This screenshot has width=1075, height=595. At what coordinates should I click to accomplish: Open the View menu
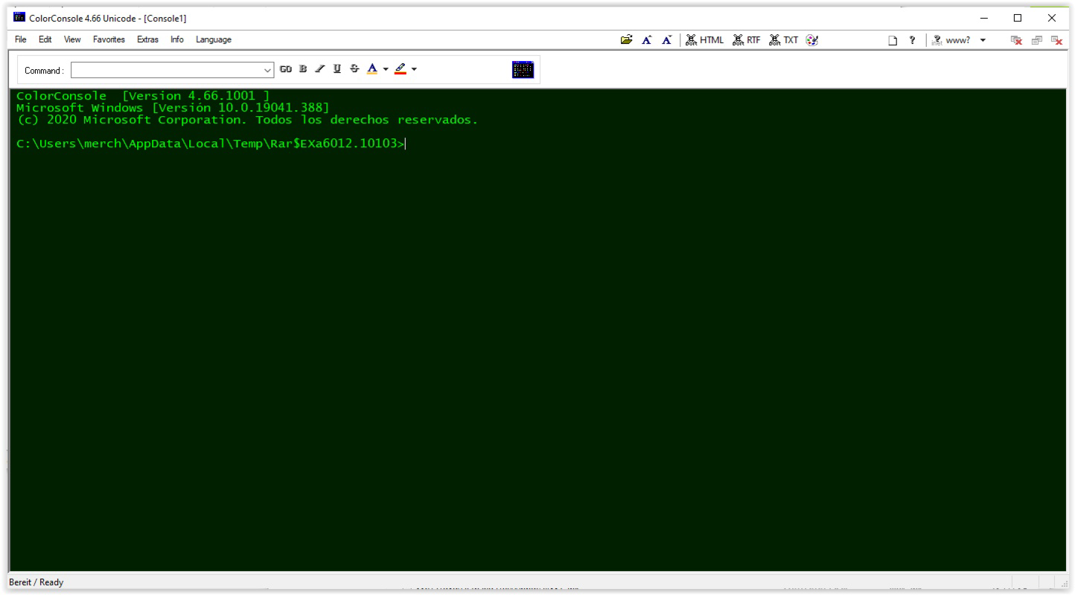pyautogui.click(x=72, y=39)
